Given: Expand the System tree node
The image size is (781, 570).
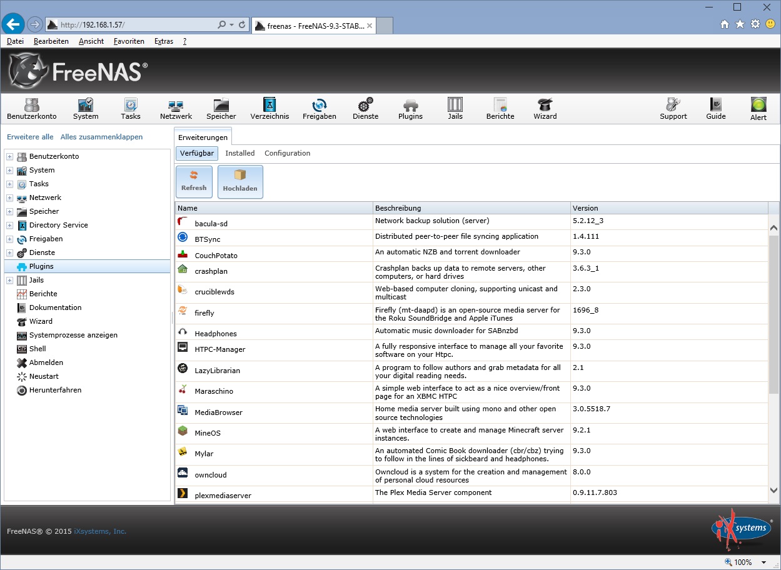Looking at the screenshot, I should pos(10,170).
